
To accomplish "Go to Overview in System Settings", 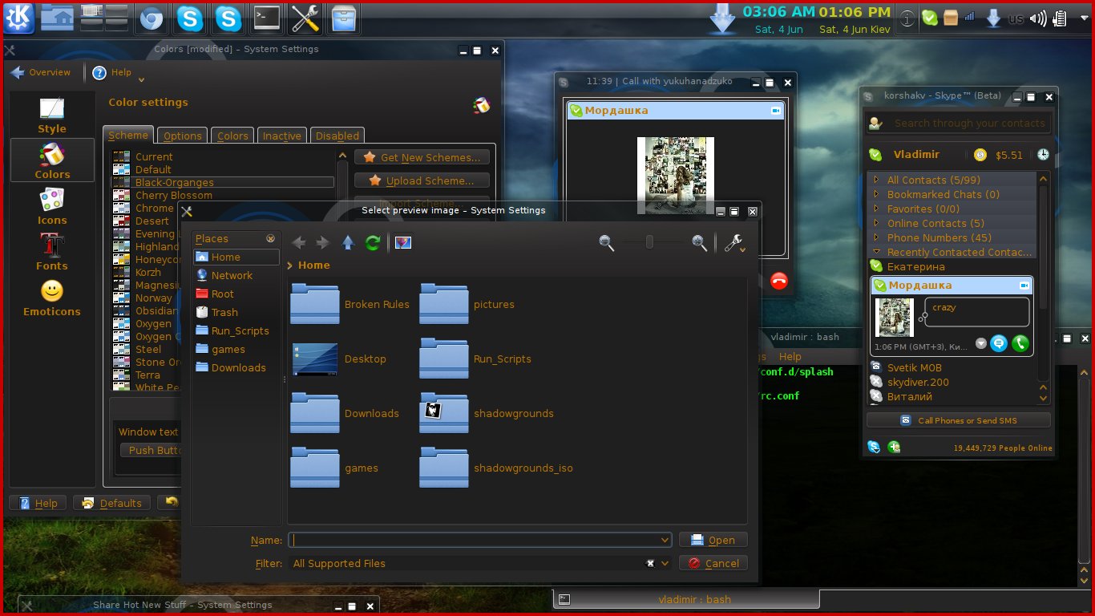I will (x=40, y=72).
